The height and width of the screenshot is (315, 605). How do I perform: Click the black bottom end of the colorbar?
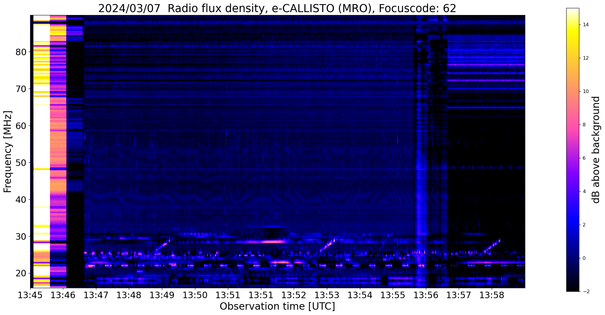pyautogui.click(x=572, y=289)
